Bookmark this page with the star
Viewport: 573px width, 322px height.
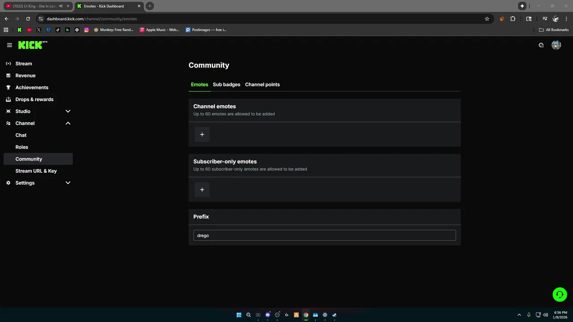pyautogui.click(x=487, y=19)
